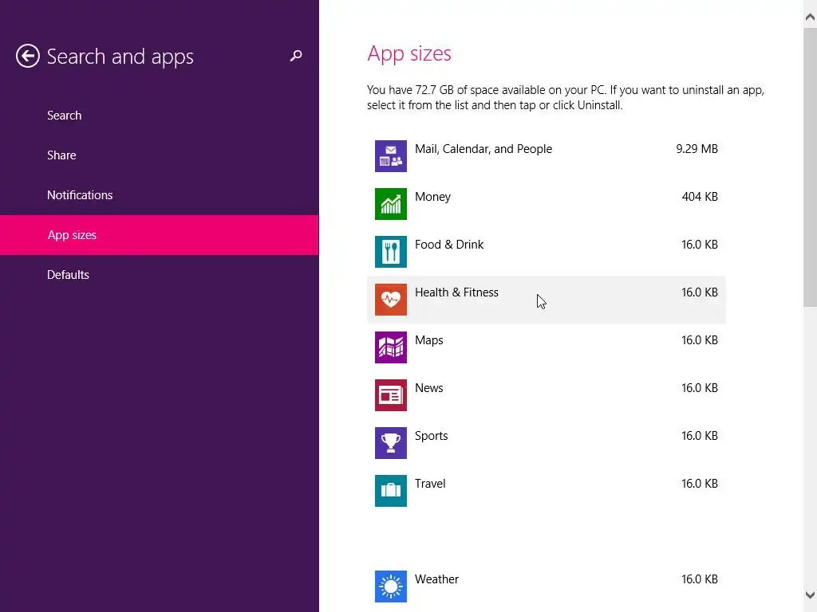Open search with the magnifier icon

point(296,56)
